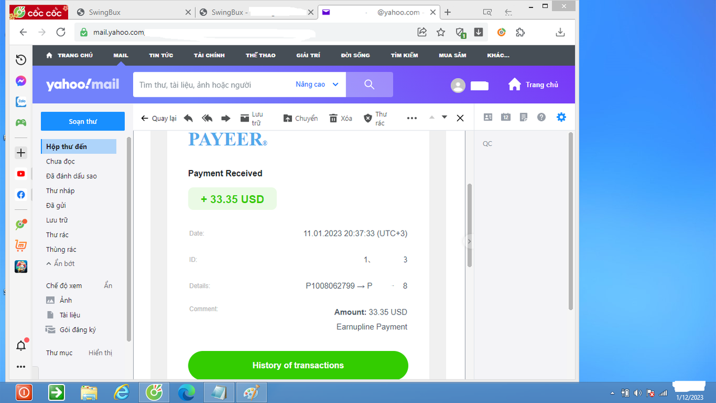The width and height of the screenshot is (716, 403).
Task: Hide view modes with Ẩn link
Action: coord(108,285)
